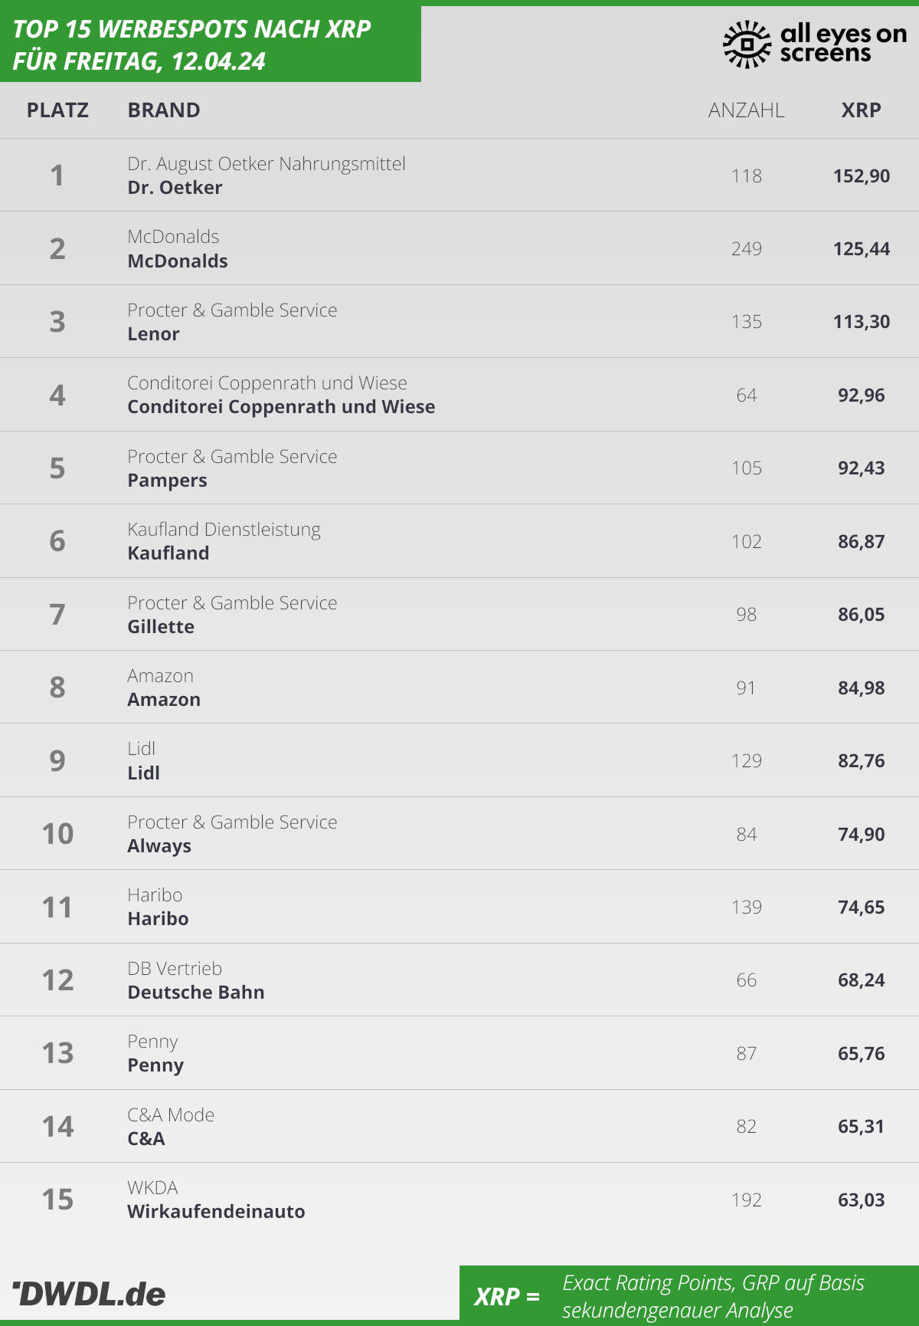Click the Amazon XRP value 84,98

862,688
